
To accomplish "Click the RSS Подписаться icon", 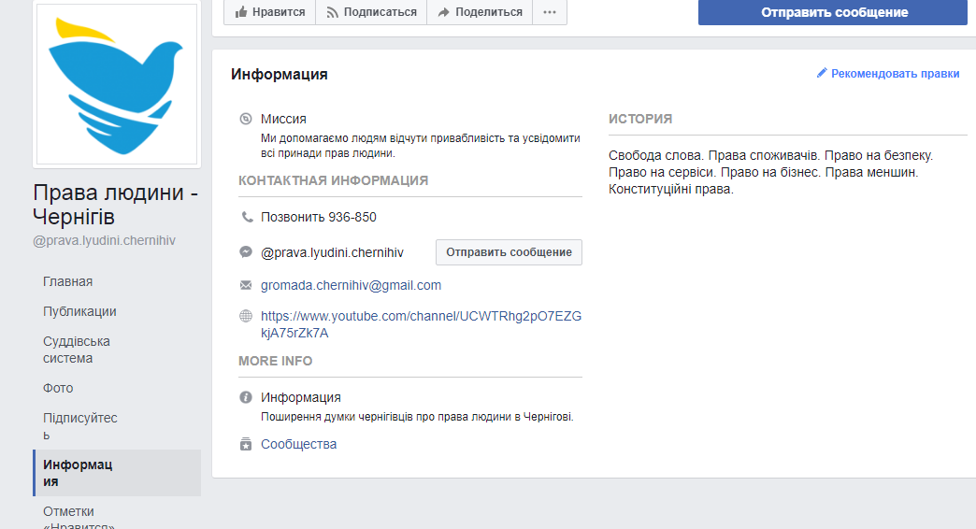I will pos(331,12).
